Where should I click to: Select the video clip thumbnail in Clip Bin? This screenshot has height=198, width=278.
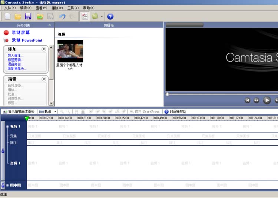(x=70, y=51)
